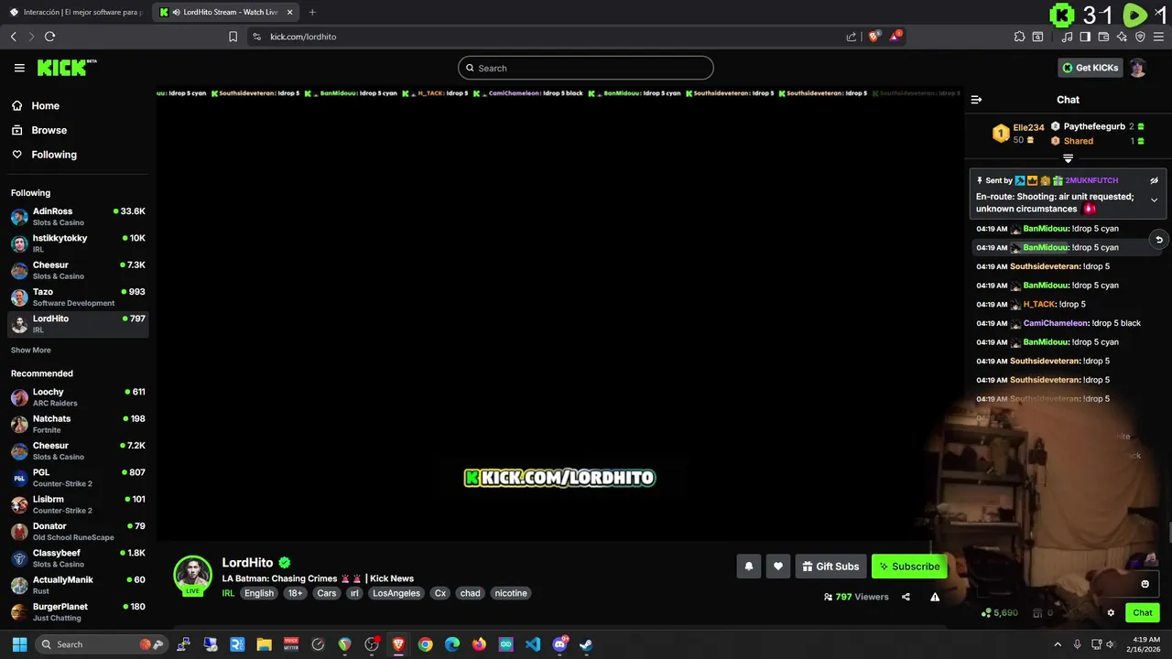Click the green Subscribe button
1172x659 pixels.
tap(909, 567)
